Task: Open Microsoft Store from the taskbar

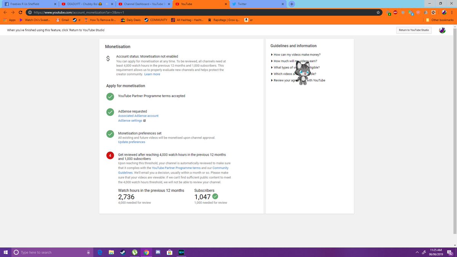Action: point(170,252)
